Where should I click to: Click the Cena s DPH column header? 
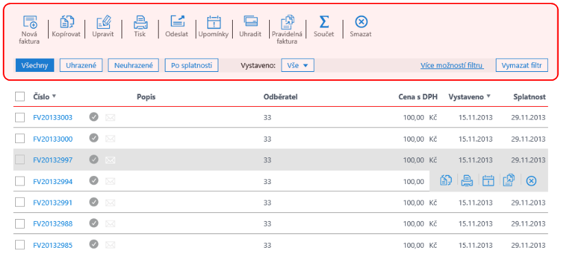coord(418,96)
